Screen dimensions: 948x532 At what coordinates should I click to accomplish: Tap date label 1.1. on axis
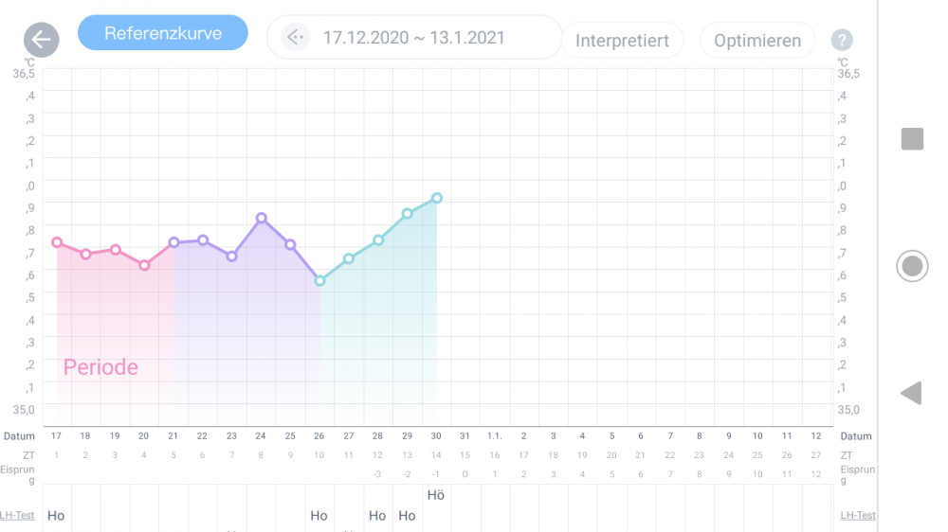click(495, 436)
